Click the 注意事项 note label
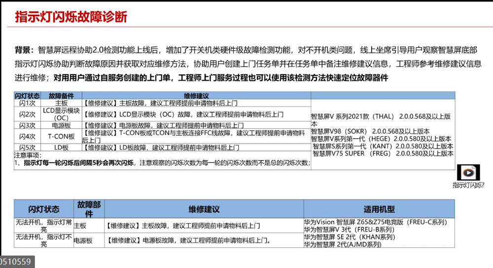 click(x=28, y=155)
